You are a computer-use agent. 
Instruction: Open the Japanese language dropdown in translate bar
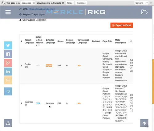[x=28, y=3]
